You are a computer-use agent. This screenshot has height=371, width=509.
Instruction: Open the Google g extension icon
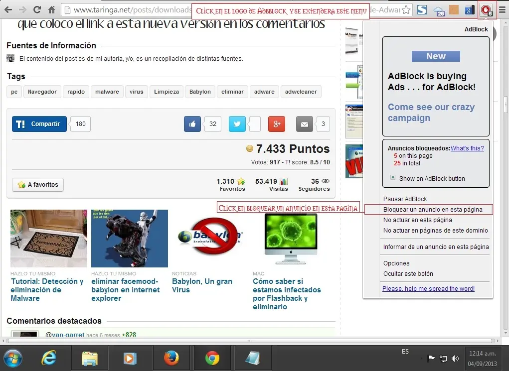point(470,10)
